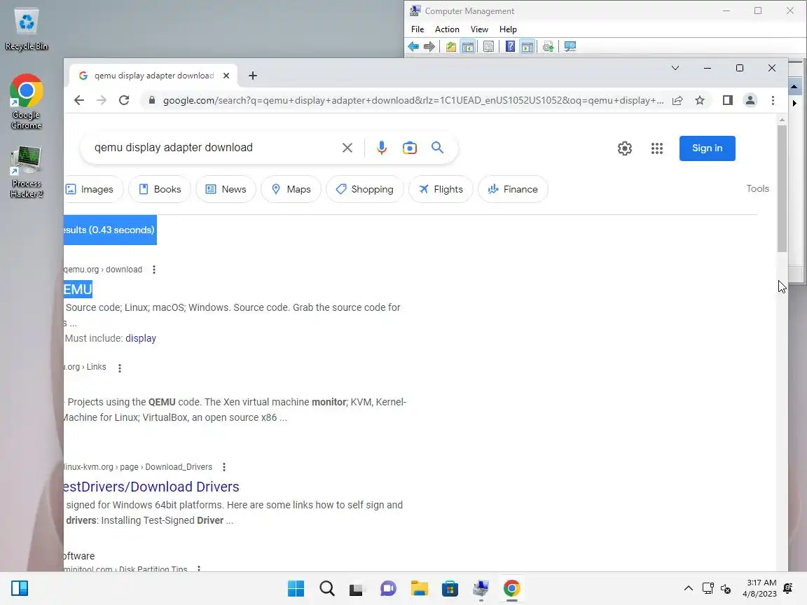Viewport: 807px width, 605px height.
Task: Close the qemu display adapter download tab
Action: tap(226, 76)
